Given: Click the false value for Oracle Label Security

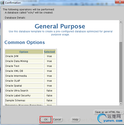Looking at the screenshot, I should pos(49,96).
